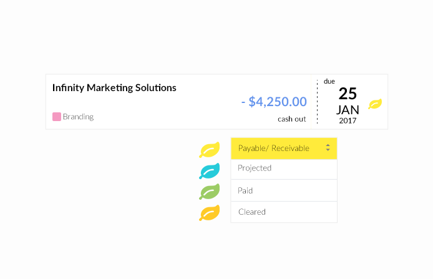Click the cash out label
The width and height of the screenshot is (433, 279).
pyautogui.click(x=291, y=119)
